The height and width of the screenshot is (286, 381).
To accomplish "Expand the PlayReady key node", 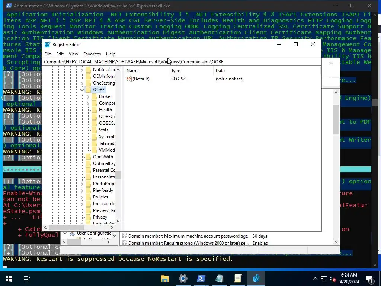I will pos(82,190).
